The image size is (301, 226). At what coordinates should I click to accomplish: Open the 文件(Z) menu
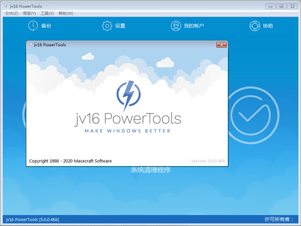(12, 13)
